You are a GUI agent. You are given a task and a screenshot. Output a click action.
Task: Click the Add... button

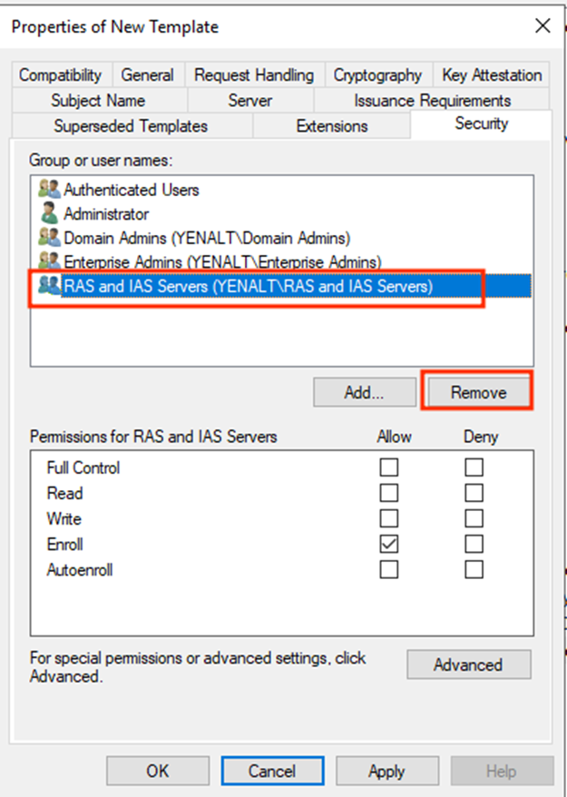coord(365,392)
